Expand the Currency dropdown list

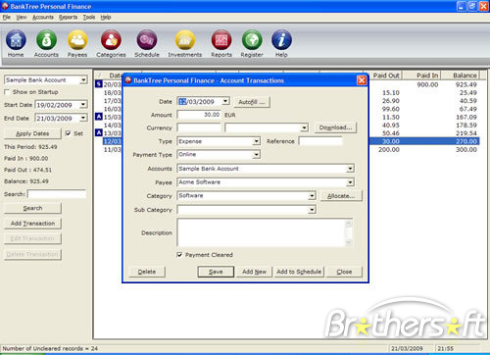point(304,127)
